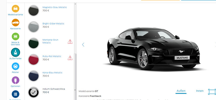Click warning icon beside Ruby-Rot Metallic
Screen dimensions: 216x100
point(70,58)
